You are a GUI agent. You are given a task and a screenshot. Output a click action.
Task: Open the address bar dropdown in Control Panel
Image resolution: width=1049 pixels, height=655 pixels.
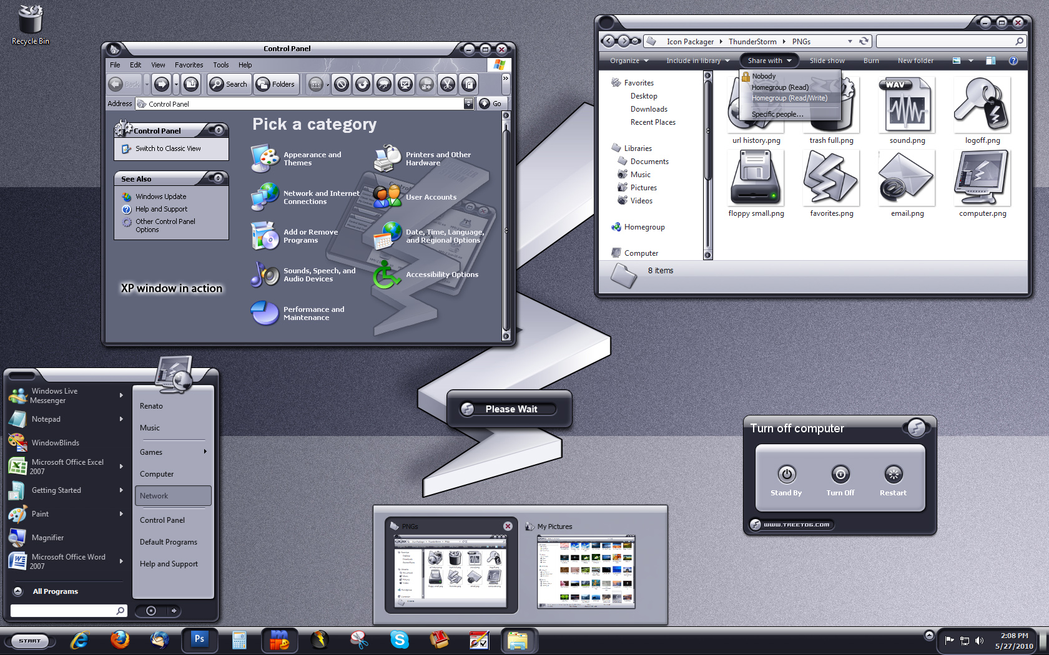[x=468, y=104]
